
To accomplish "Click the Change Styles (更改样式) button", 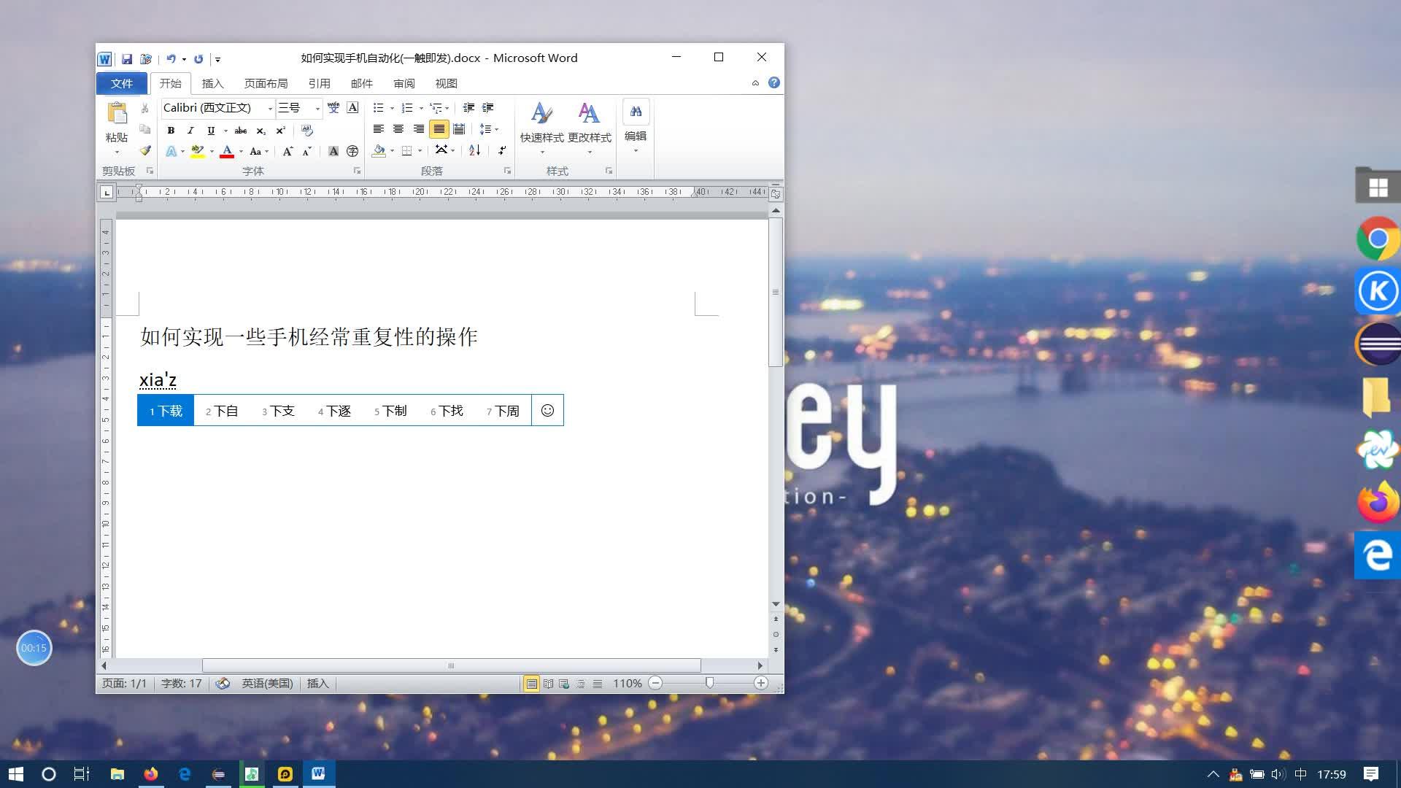I will coord(590,128).
